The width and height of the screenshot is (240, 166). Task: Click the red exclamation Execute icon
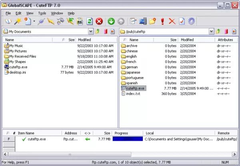coord(162,21)
